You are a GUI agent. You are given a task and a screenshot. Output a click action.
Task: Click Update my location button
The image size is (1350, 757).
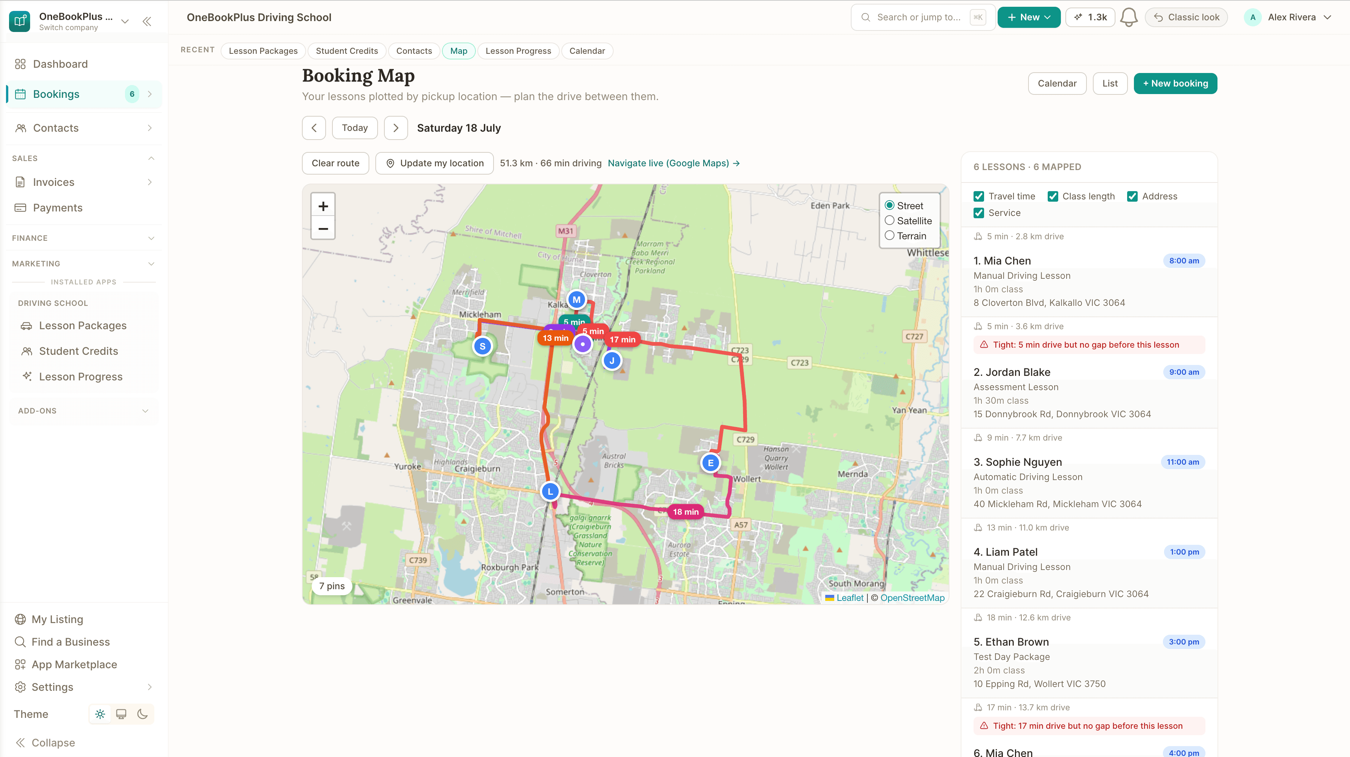434,163
